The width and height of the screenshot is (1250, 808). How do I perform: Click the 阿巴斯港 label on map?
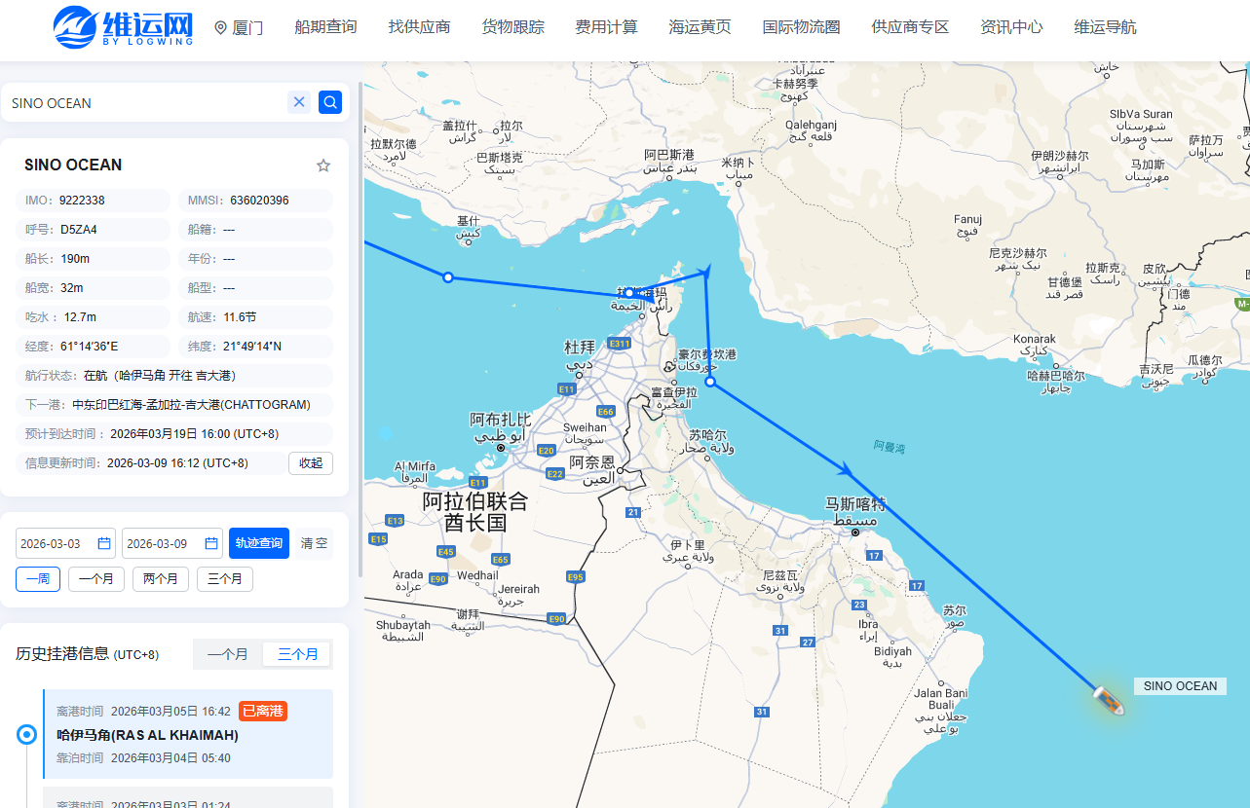point(669,155)
